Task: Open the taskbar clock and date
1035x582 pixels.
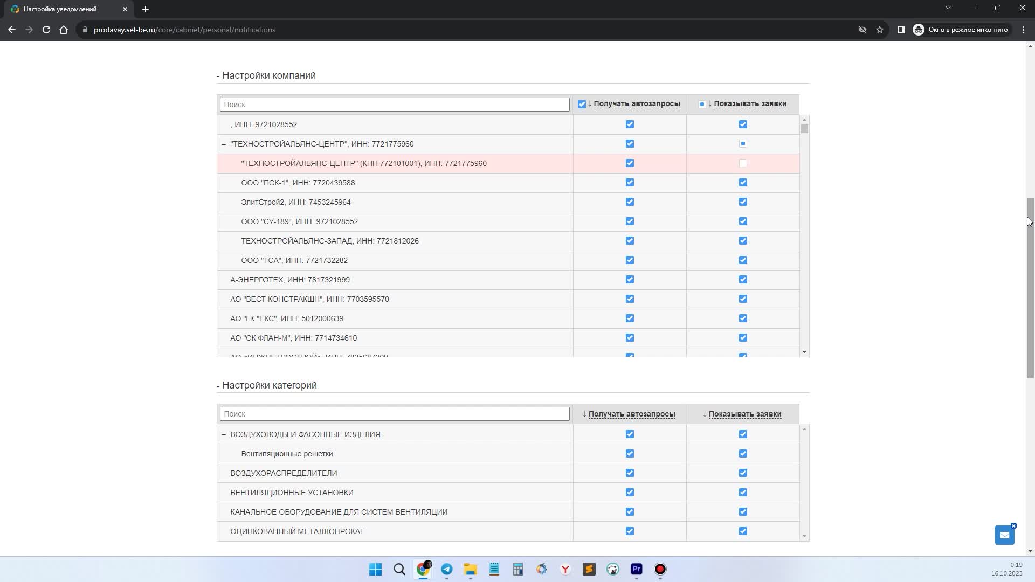Action: pyautogui.click(x=1006, y=569)
